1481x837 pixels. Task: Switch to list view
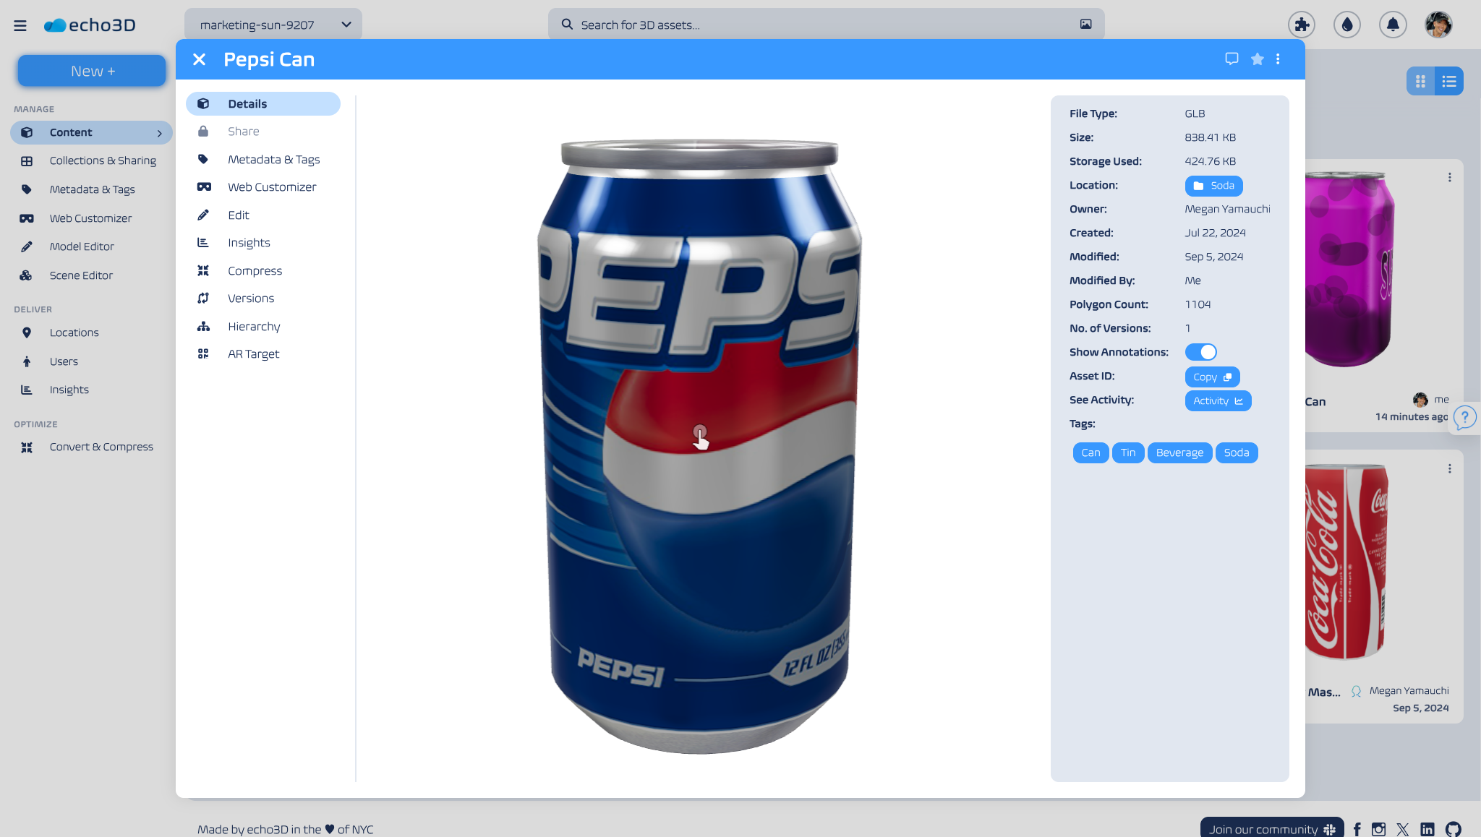[1449, 81]
